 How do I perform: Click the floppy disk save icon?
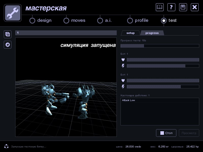[x=183, y=7]
